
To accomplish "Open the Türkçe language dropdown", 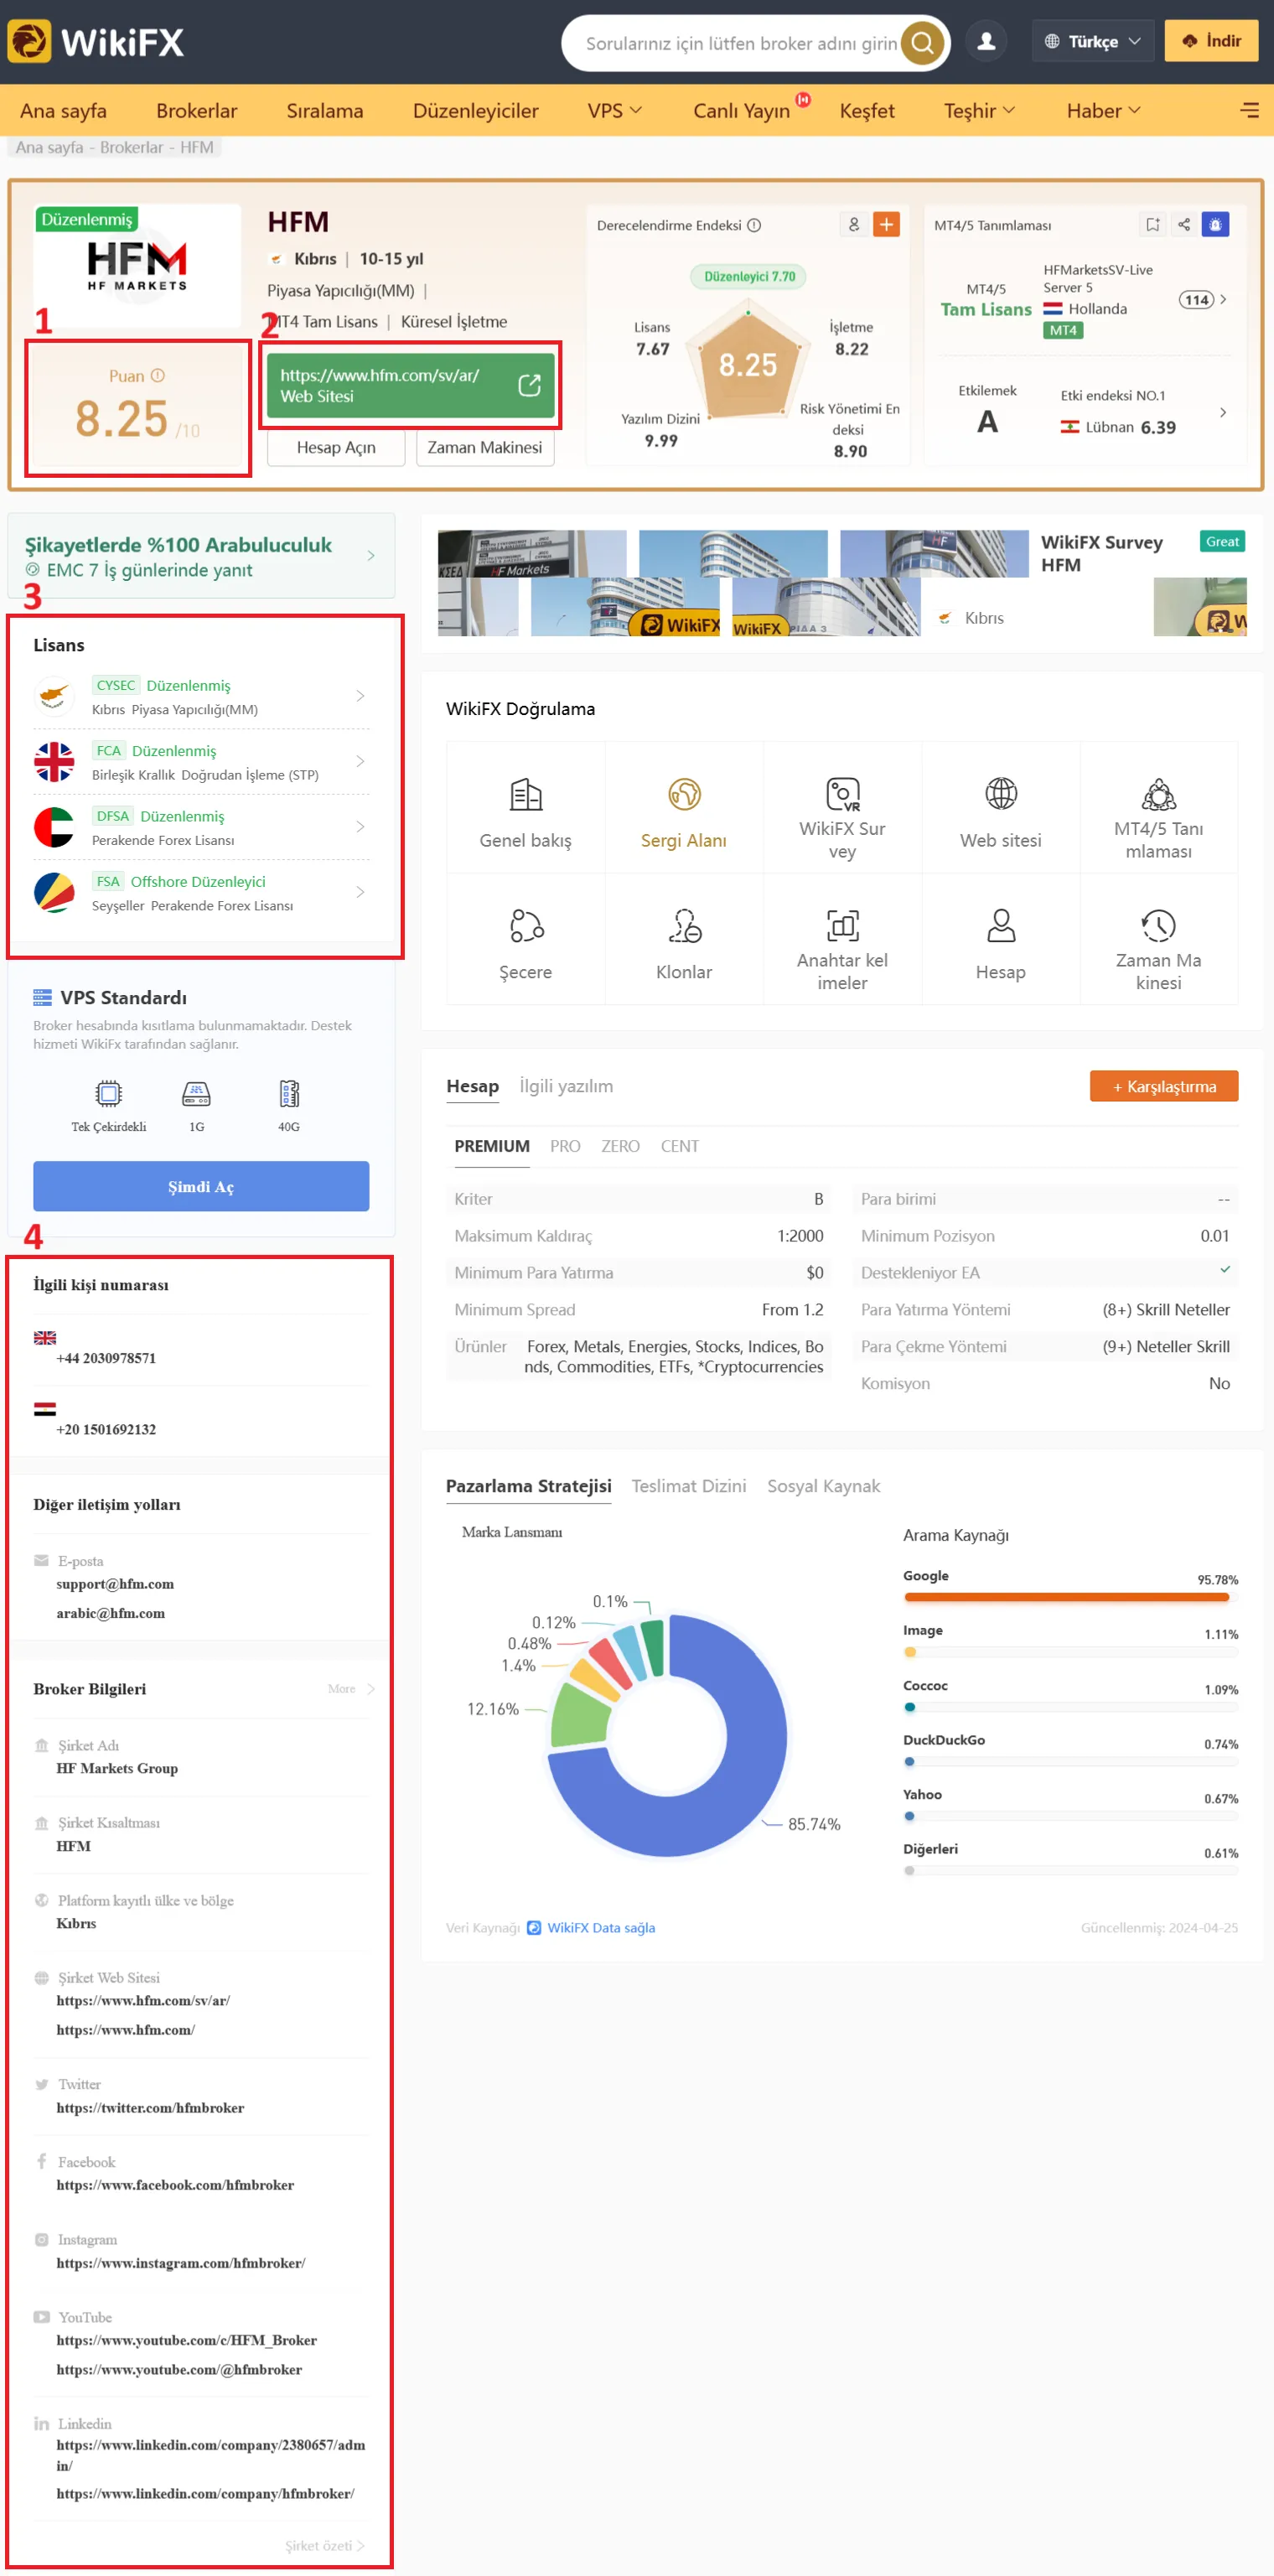I will coord(1093,41).
